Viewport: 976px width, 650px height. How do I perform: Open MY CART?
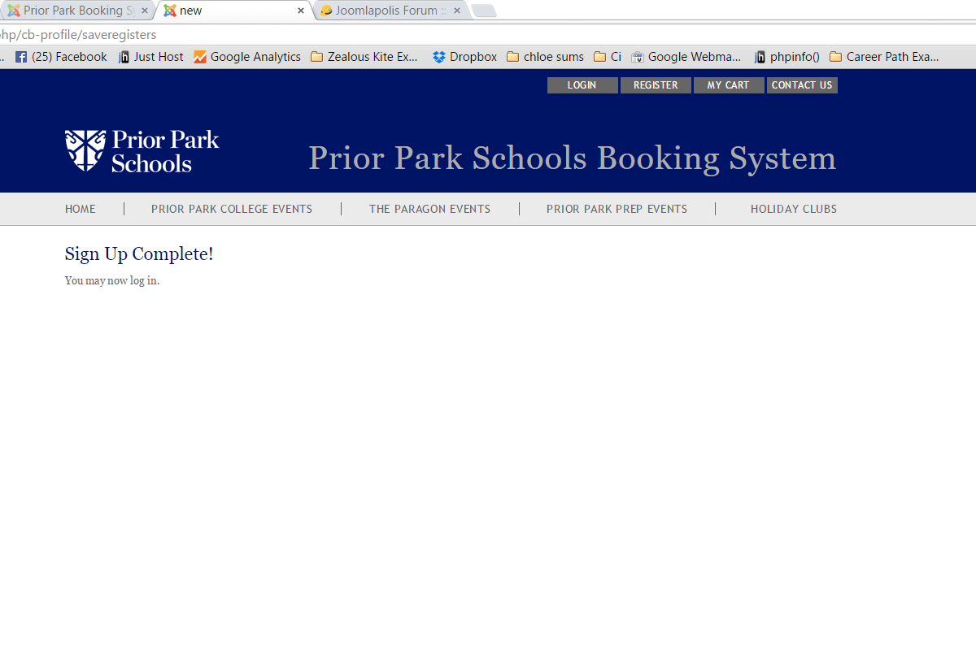point(729,85)
